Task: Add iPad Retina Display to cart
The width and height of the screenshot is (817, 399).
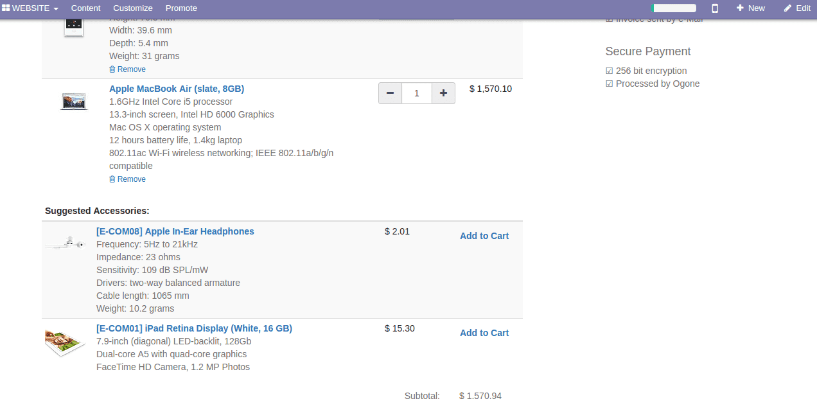Action: (484, 333)
